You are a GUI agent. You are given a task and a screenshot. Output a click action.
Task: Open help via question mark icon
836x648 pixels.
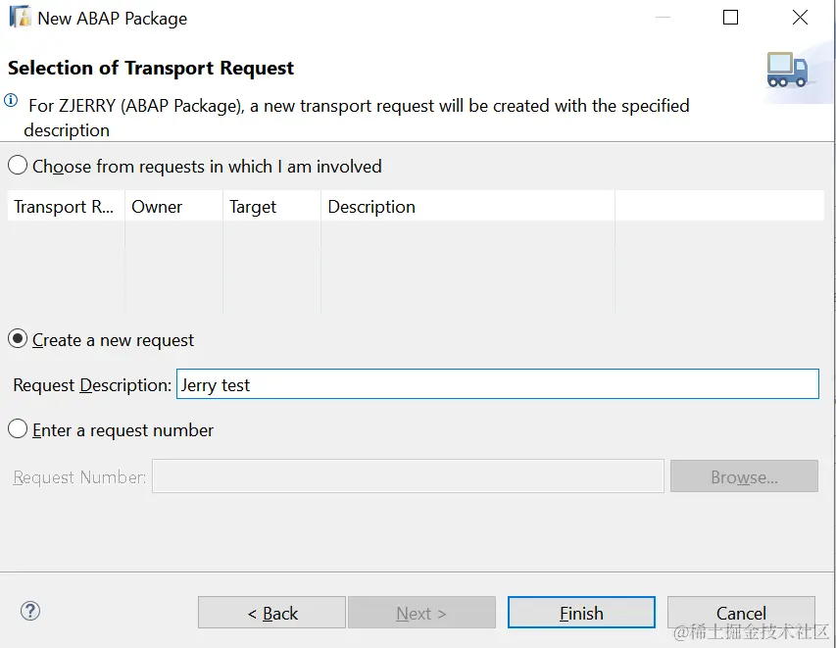point(30,611)
